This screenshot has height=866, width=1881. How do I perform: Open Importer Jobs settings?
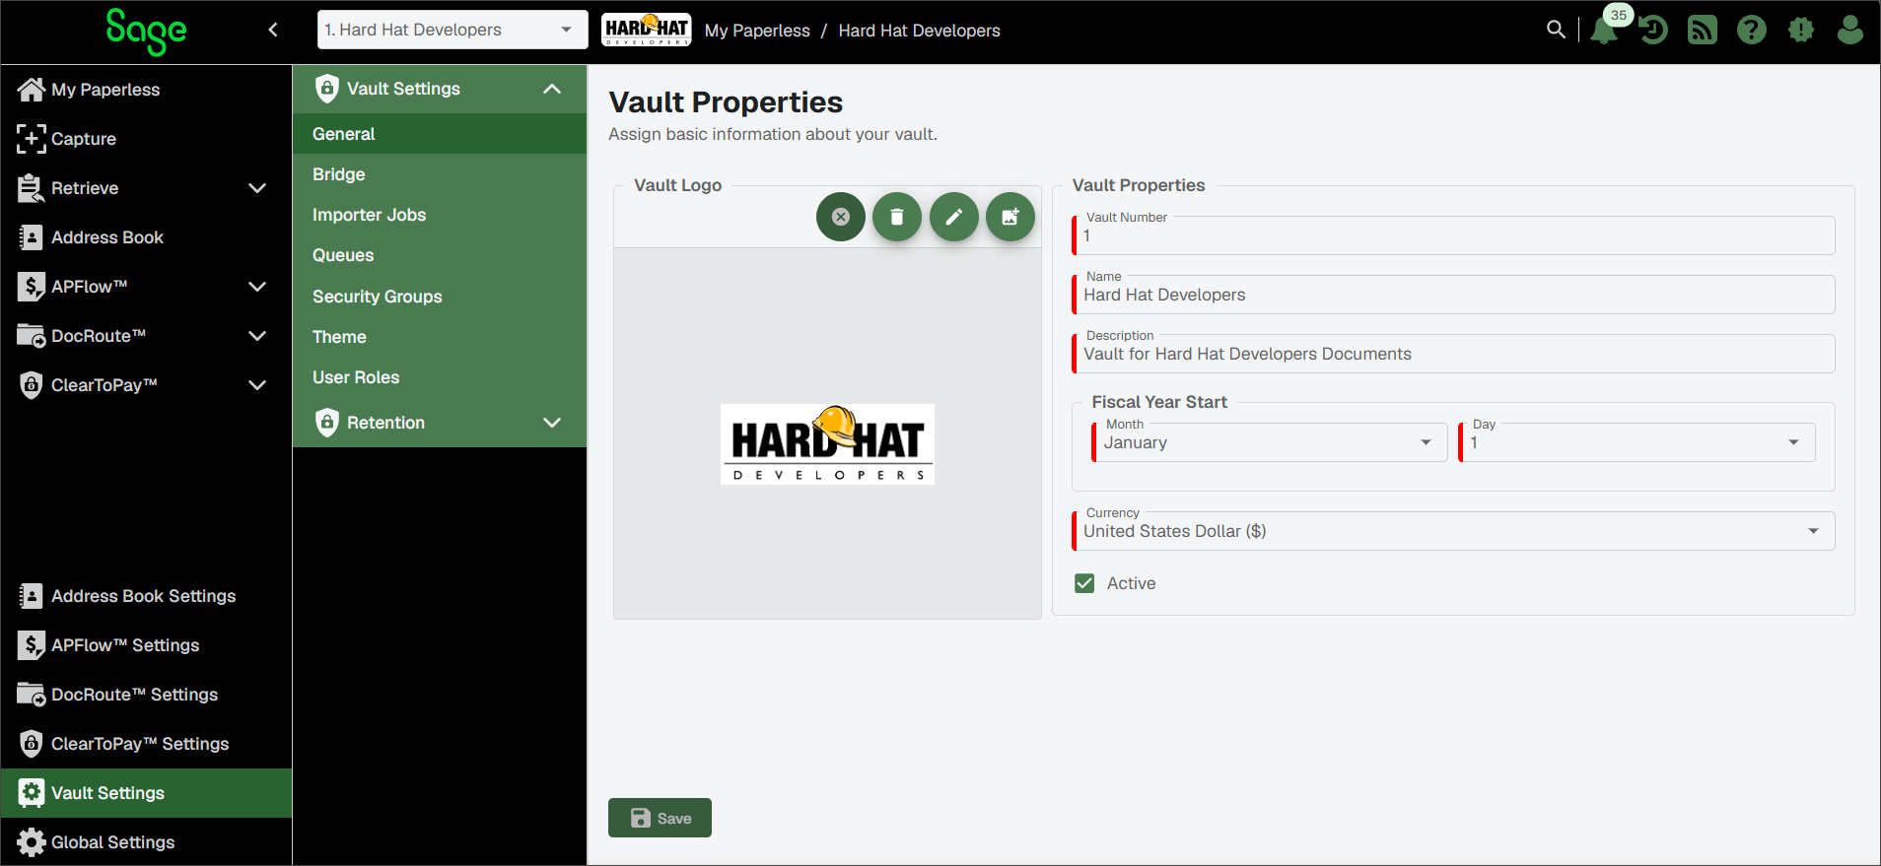tap(440, 215)
